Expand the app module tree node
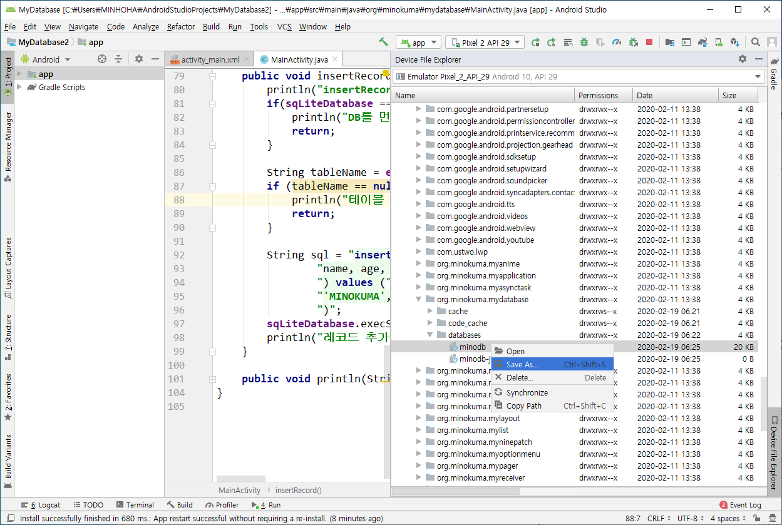 click(19, 74)
